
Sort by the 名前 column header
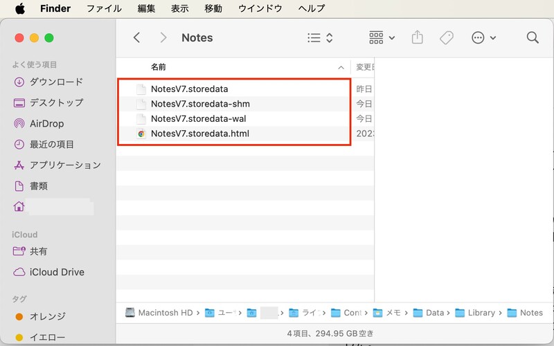point(159,67)
